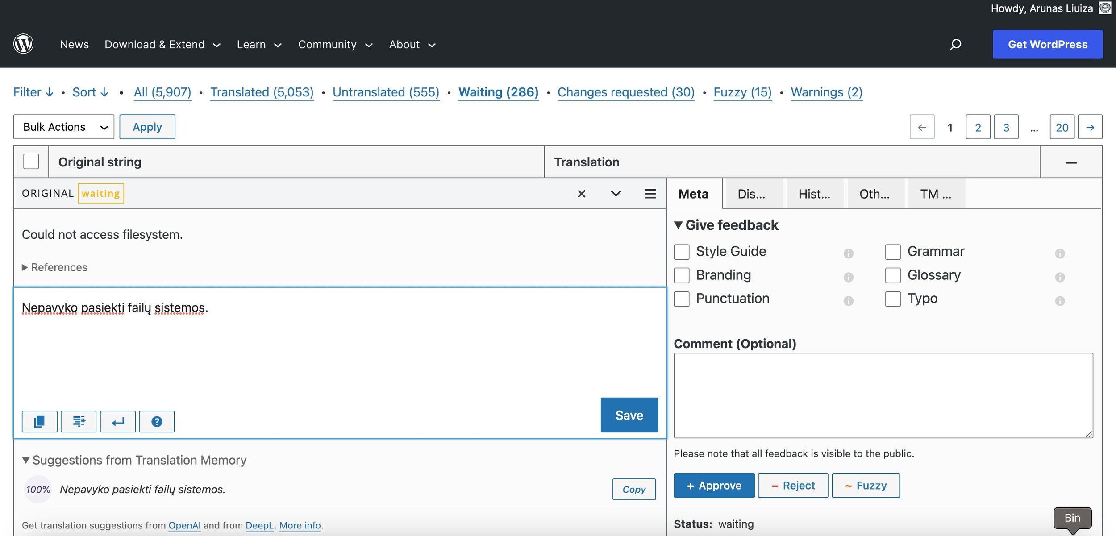Enable the Punctuation feedback checkbox
This screenshot has width=1116, height=536.
point(682,299)
